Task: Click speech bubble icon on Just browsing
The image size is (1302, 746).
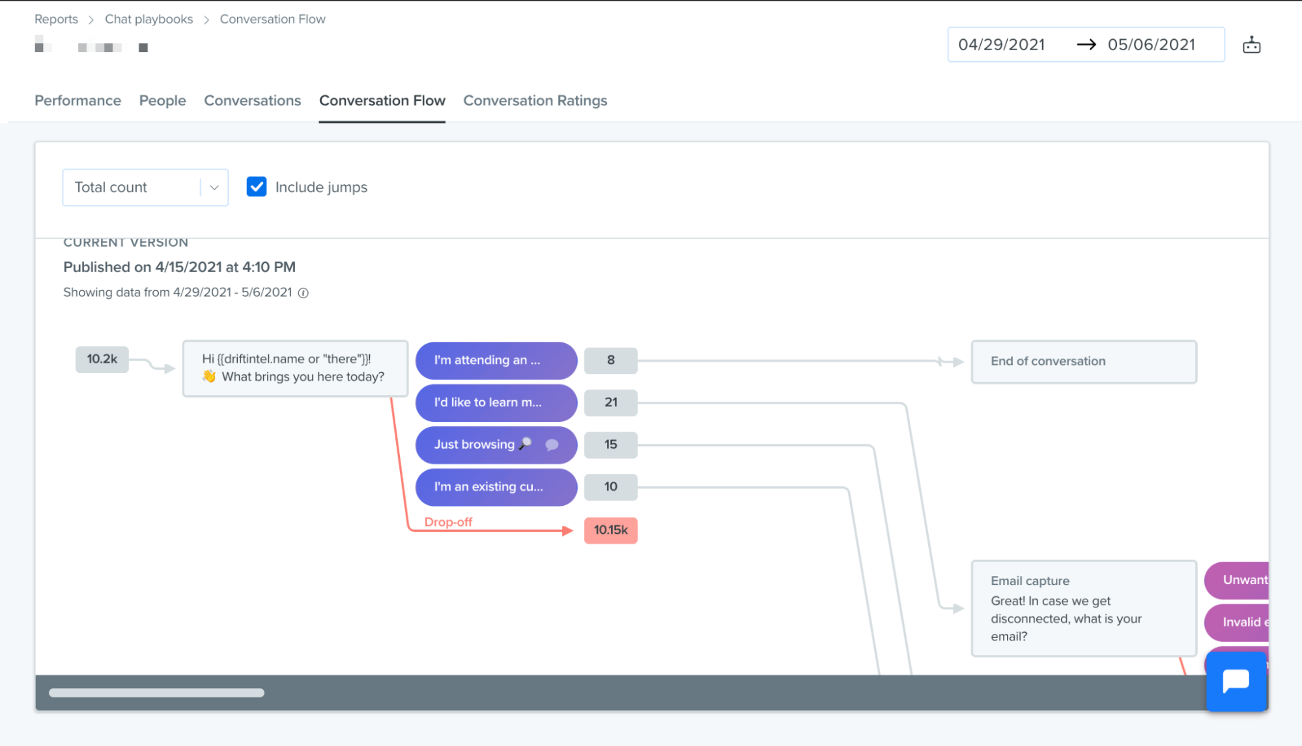Action: pyautogui.click(x=552, y=445)
